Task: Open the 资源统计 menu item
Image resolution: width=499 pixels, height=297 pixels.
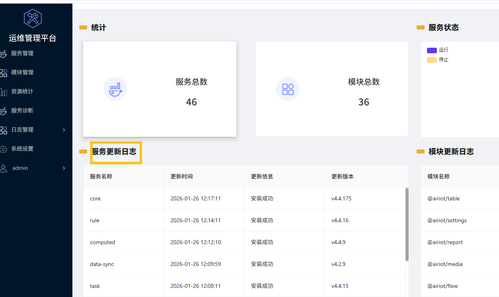Action: (22, 91)
